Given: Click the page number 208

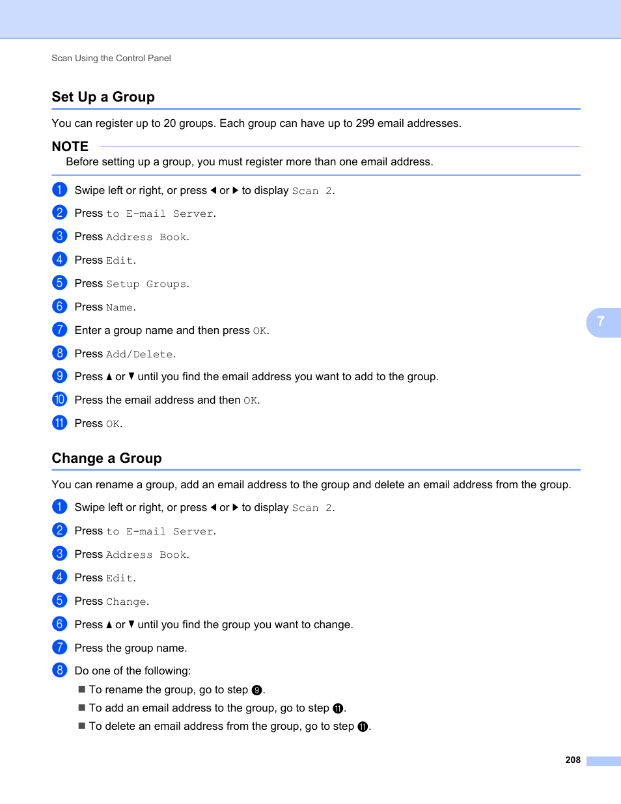Looking at the screenshot, I should [x=573, y=760].
